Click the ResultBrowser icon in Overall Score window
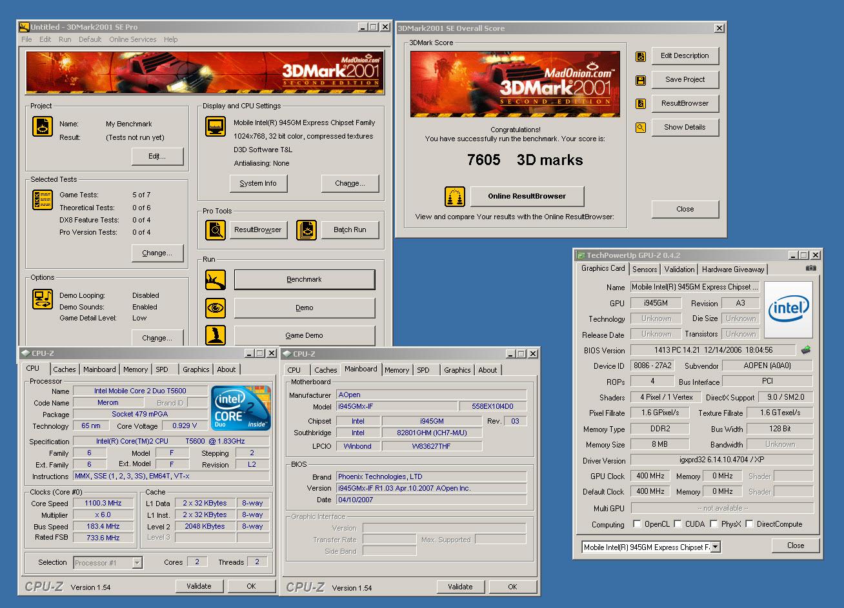Viewport: 844px width, 608px height. [x=641, y=104]
